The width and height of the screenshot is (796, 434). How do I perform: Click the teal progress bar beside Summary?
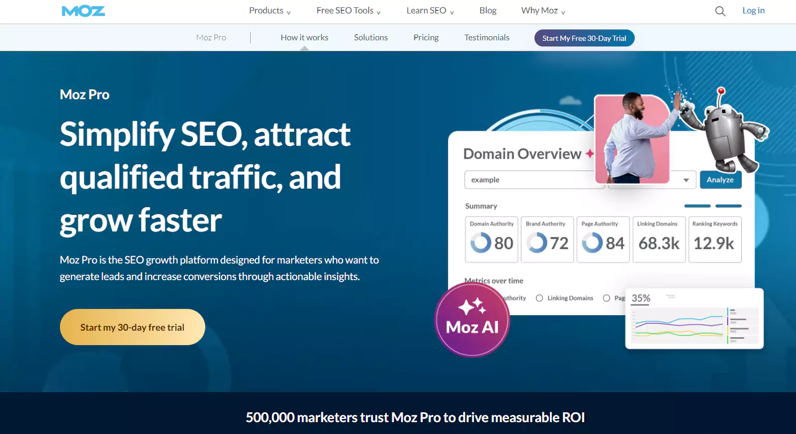tap(697, 206)
